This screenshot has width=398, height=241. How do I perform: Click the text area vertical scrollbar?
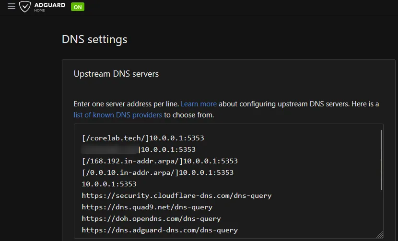pos(381,160)
